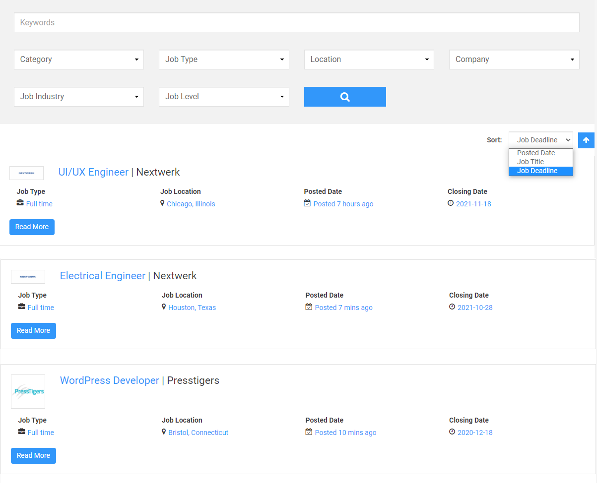Expand the Company filter dropdown
The height and width of the screenshot is (496, 597).
point(514,60)
